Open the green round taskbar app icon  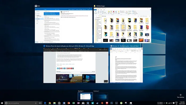[x=121, y=103]
